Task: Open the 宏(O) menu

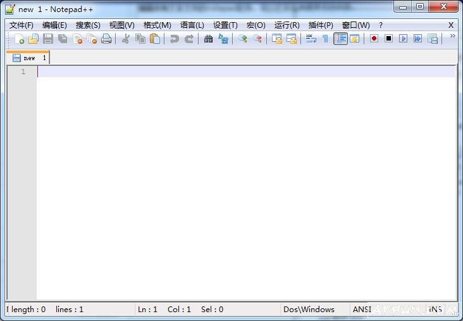Action: (256, 25)
